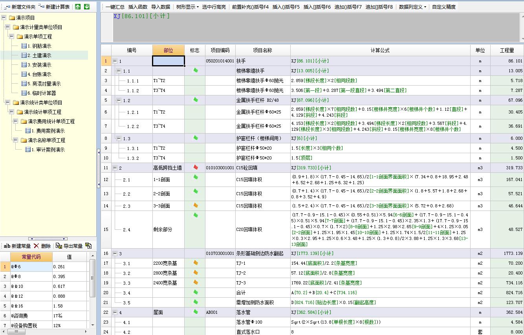
Task: Click the green move-down arrow icon
Action: [x=87, y=6]
